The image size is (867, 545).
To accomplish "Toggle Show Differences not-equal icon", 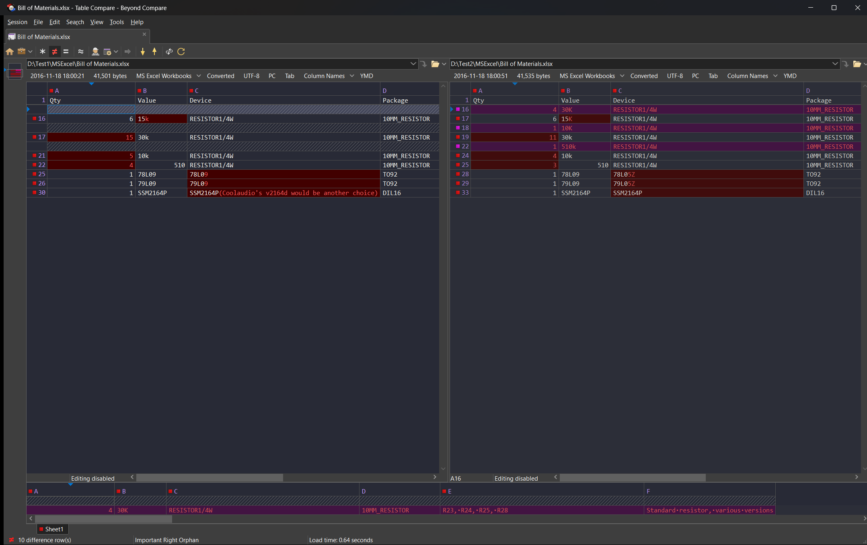I will click(55, 51).
